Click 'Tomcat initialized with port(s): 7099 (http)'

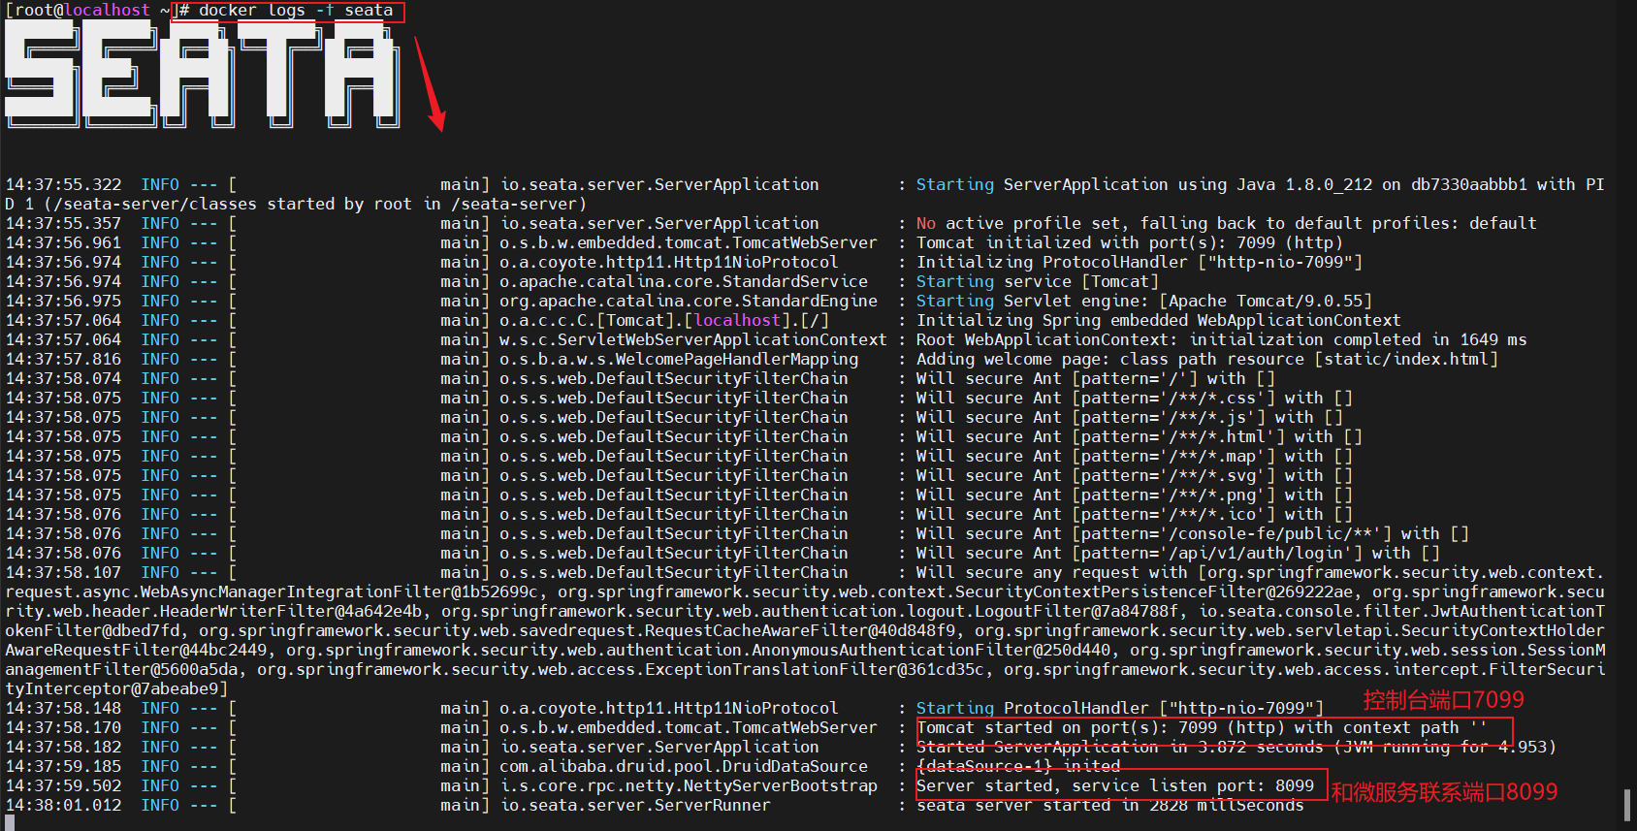pos(1130,242)
